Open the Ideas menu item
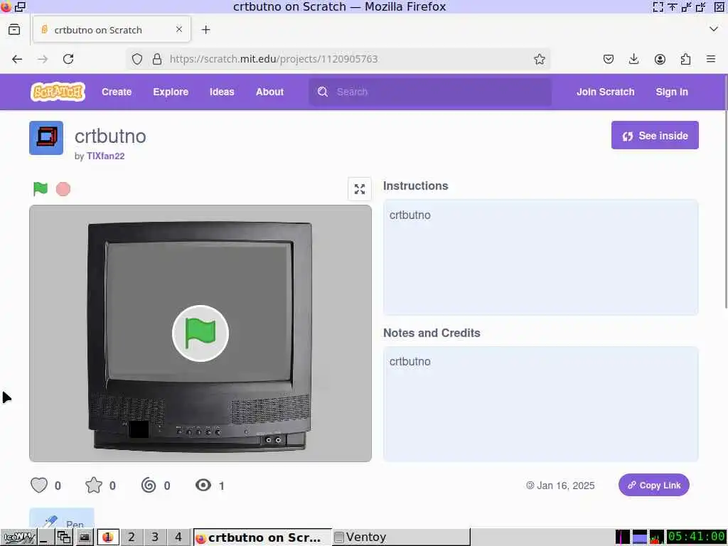This screenshot has height=546, width=728. 222,92
